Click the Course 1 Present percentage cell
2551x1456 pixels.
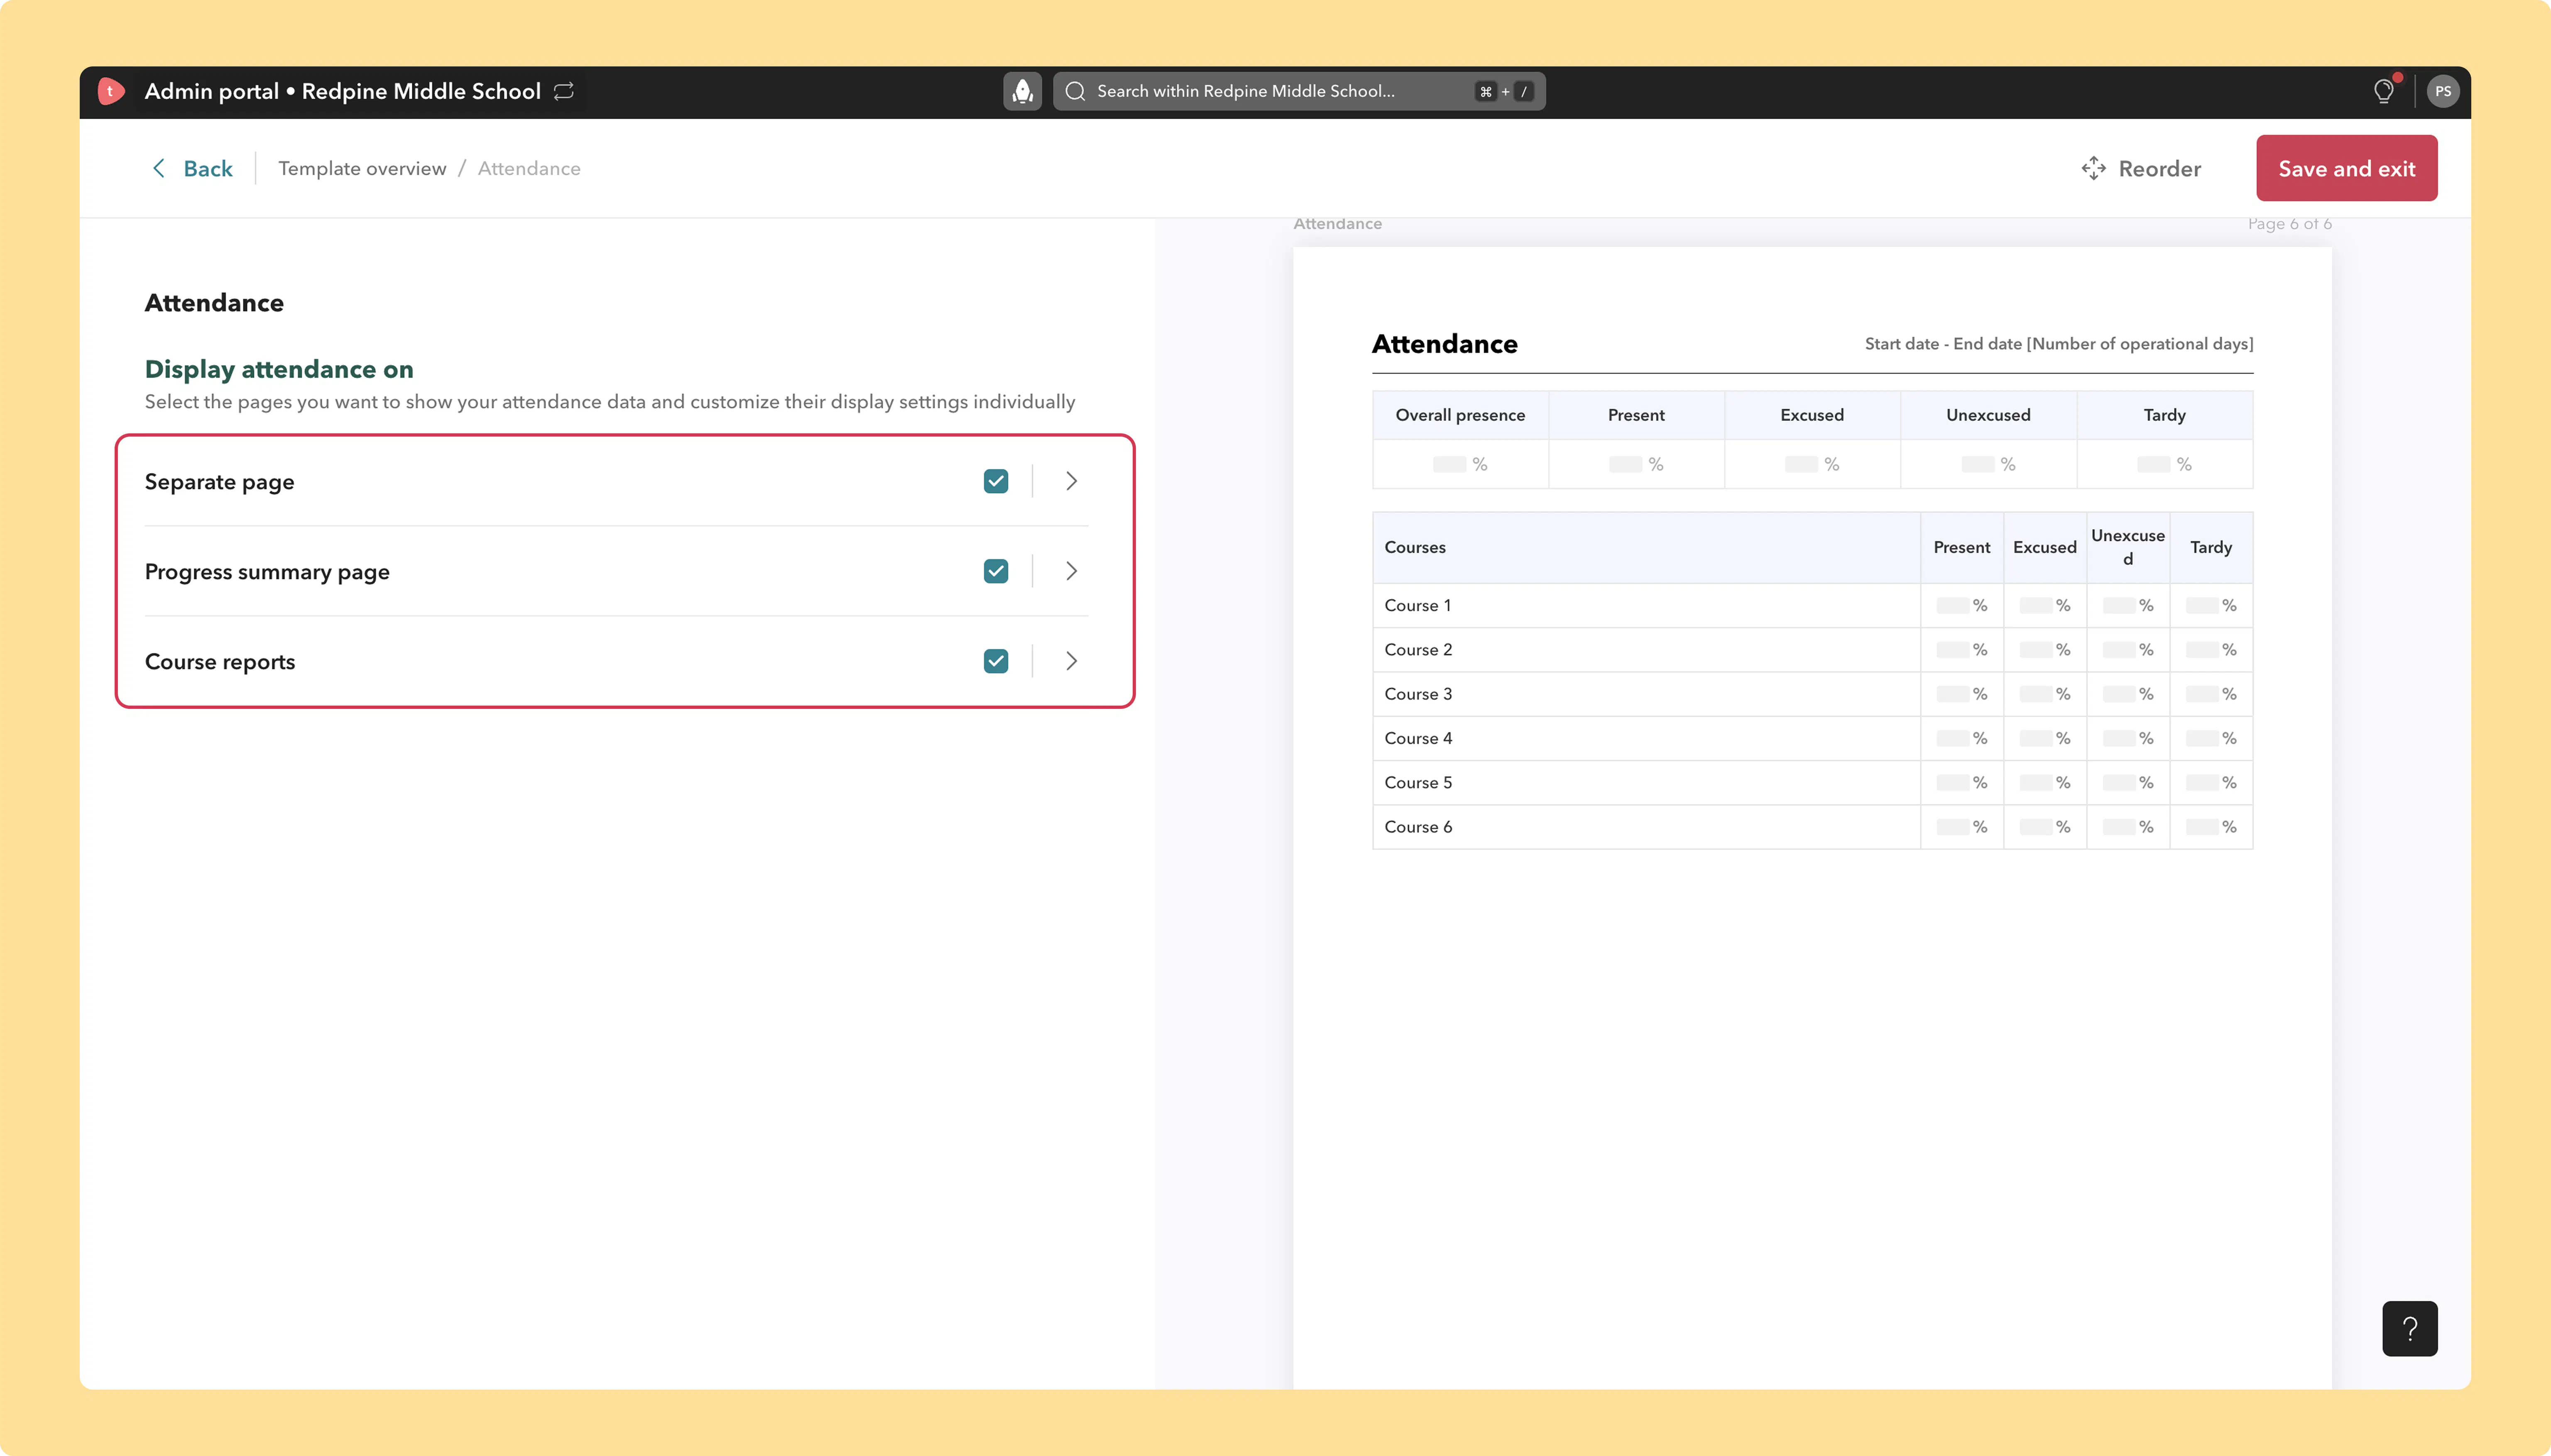(x=1962, y=605)
